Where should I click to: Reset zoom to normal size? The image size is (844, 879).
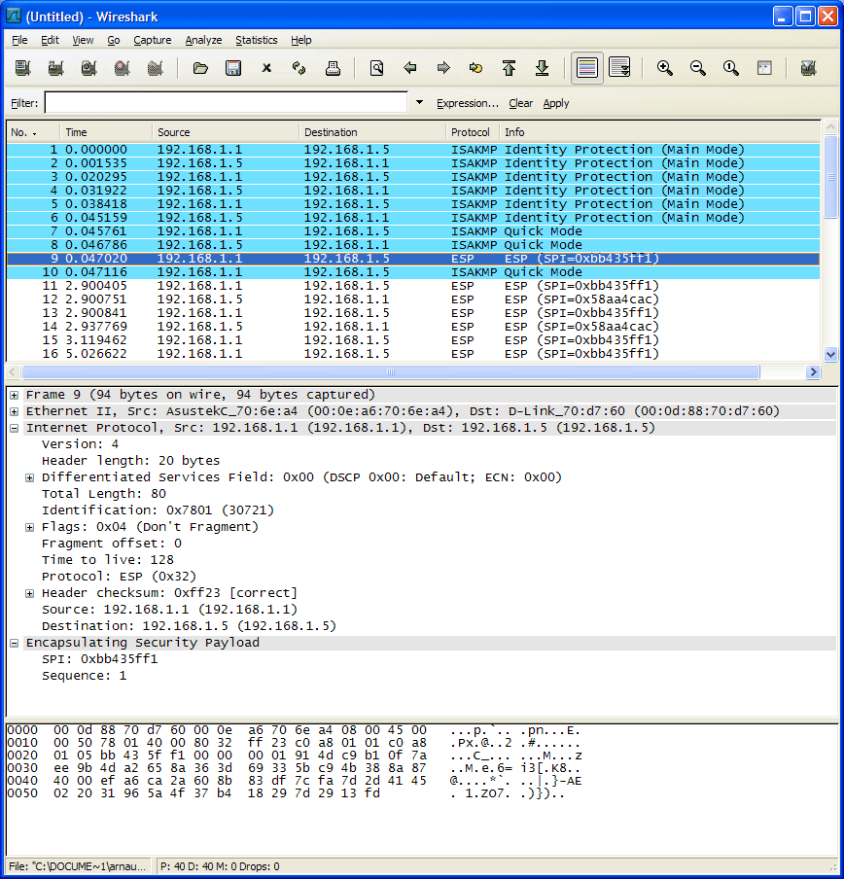tap(731, 68)
